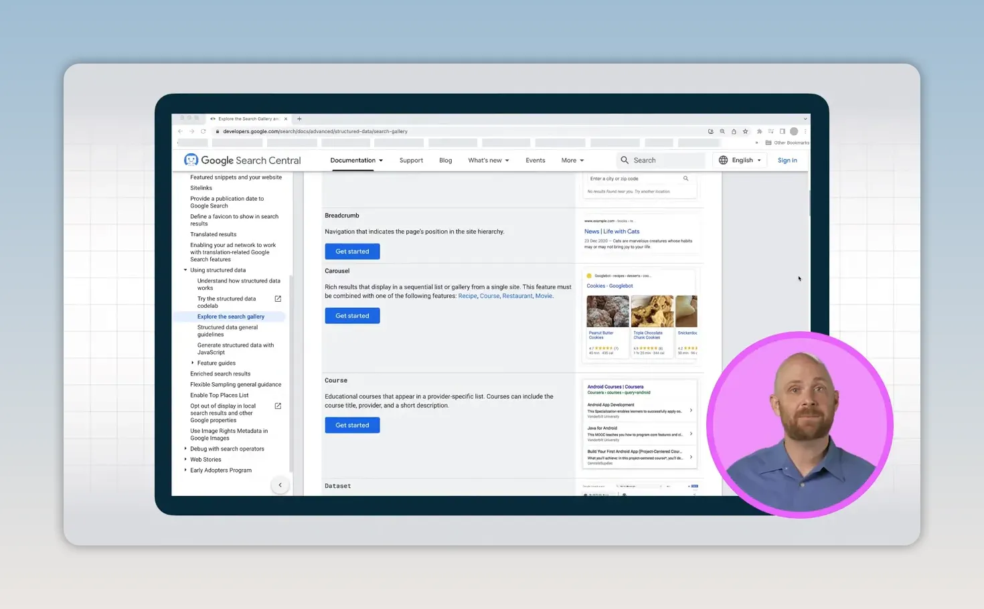
Task: Open 'Translated results' in the sidebar
Action: pos(213,234)
